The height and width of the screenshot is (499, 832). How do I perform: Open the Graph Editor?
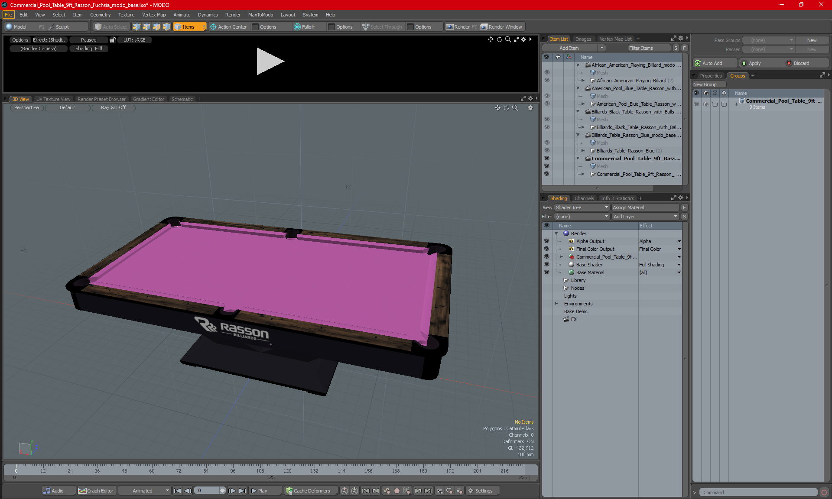[96, 491]
